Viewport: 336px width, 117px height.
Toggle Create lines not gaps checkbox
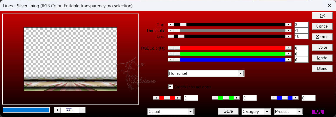pyautogui.click(x=171, y=87)
